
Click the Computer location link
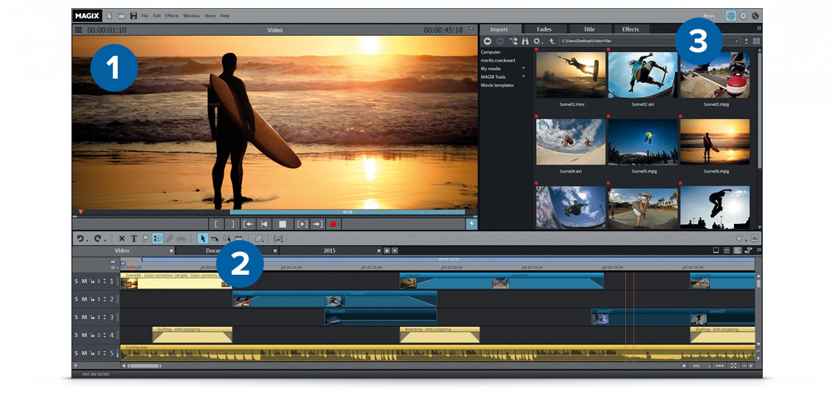coord(490,52)
